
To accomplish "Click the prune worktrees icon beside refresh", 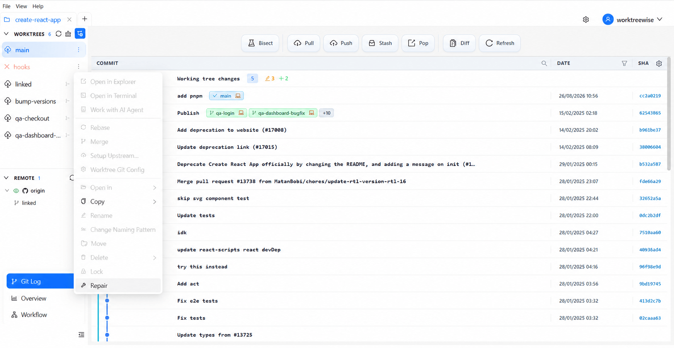I will 68,34.
